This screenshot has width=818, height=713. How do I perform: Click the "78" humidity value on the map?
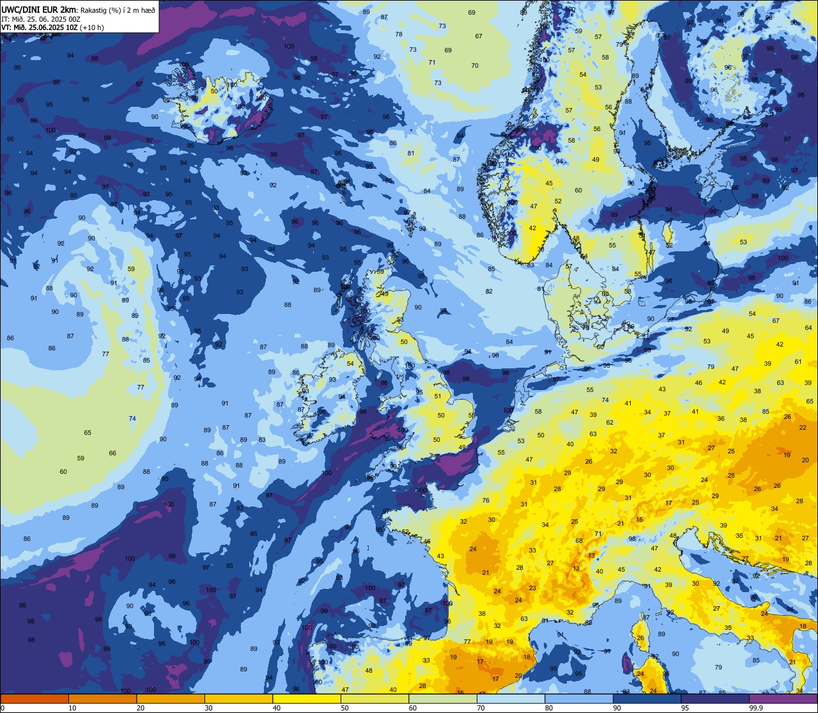399,34
